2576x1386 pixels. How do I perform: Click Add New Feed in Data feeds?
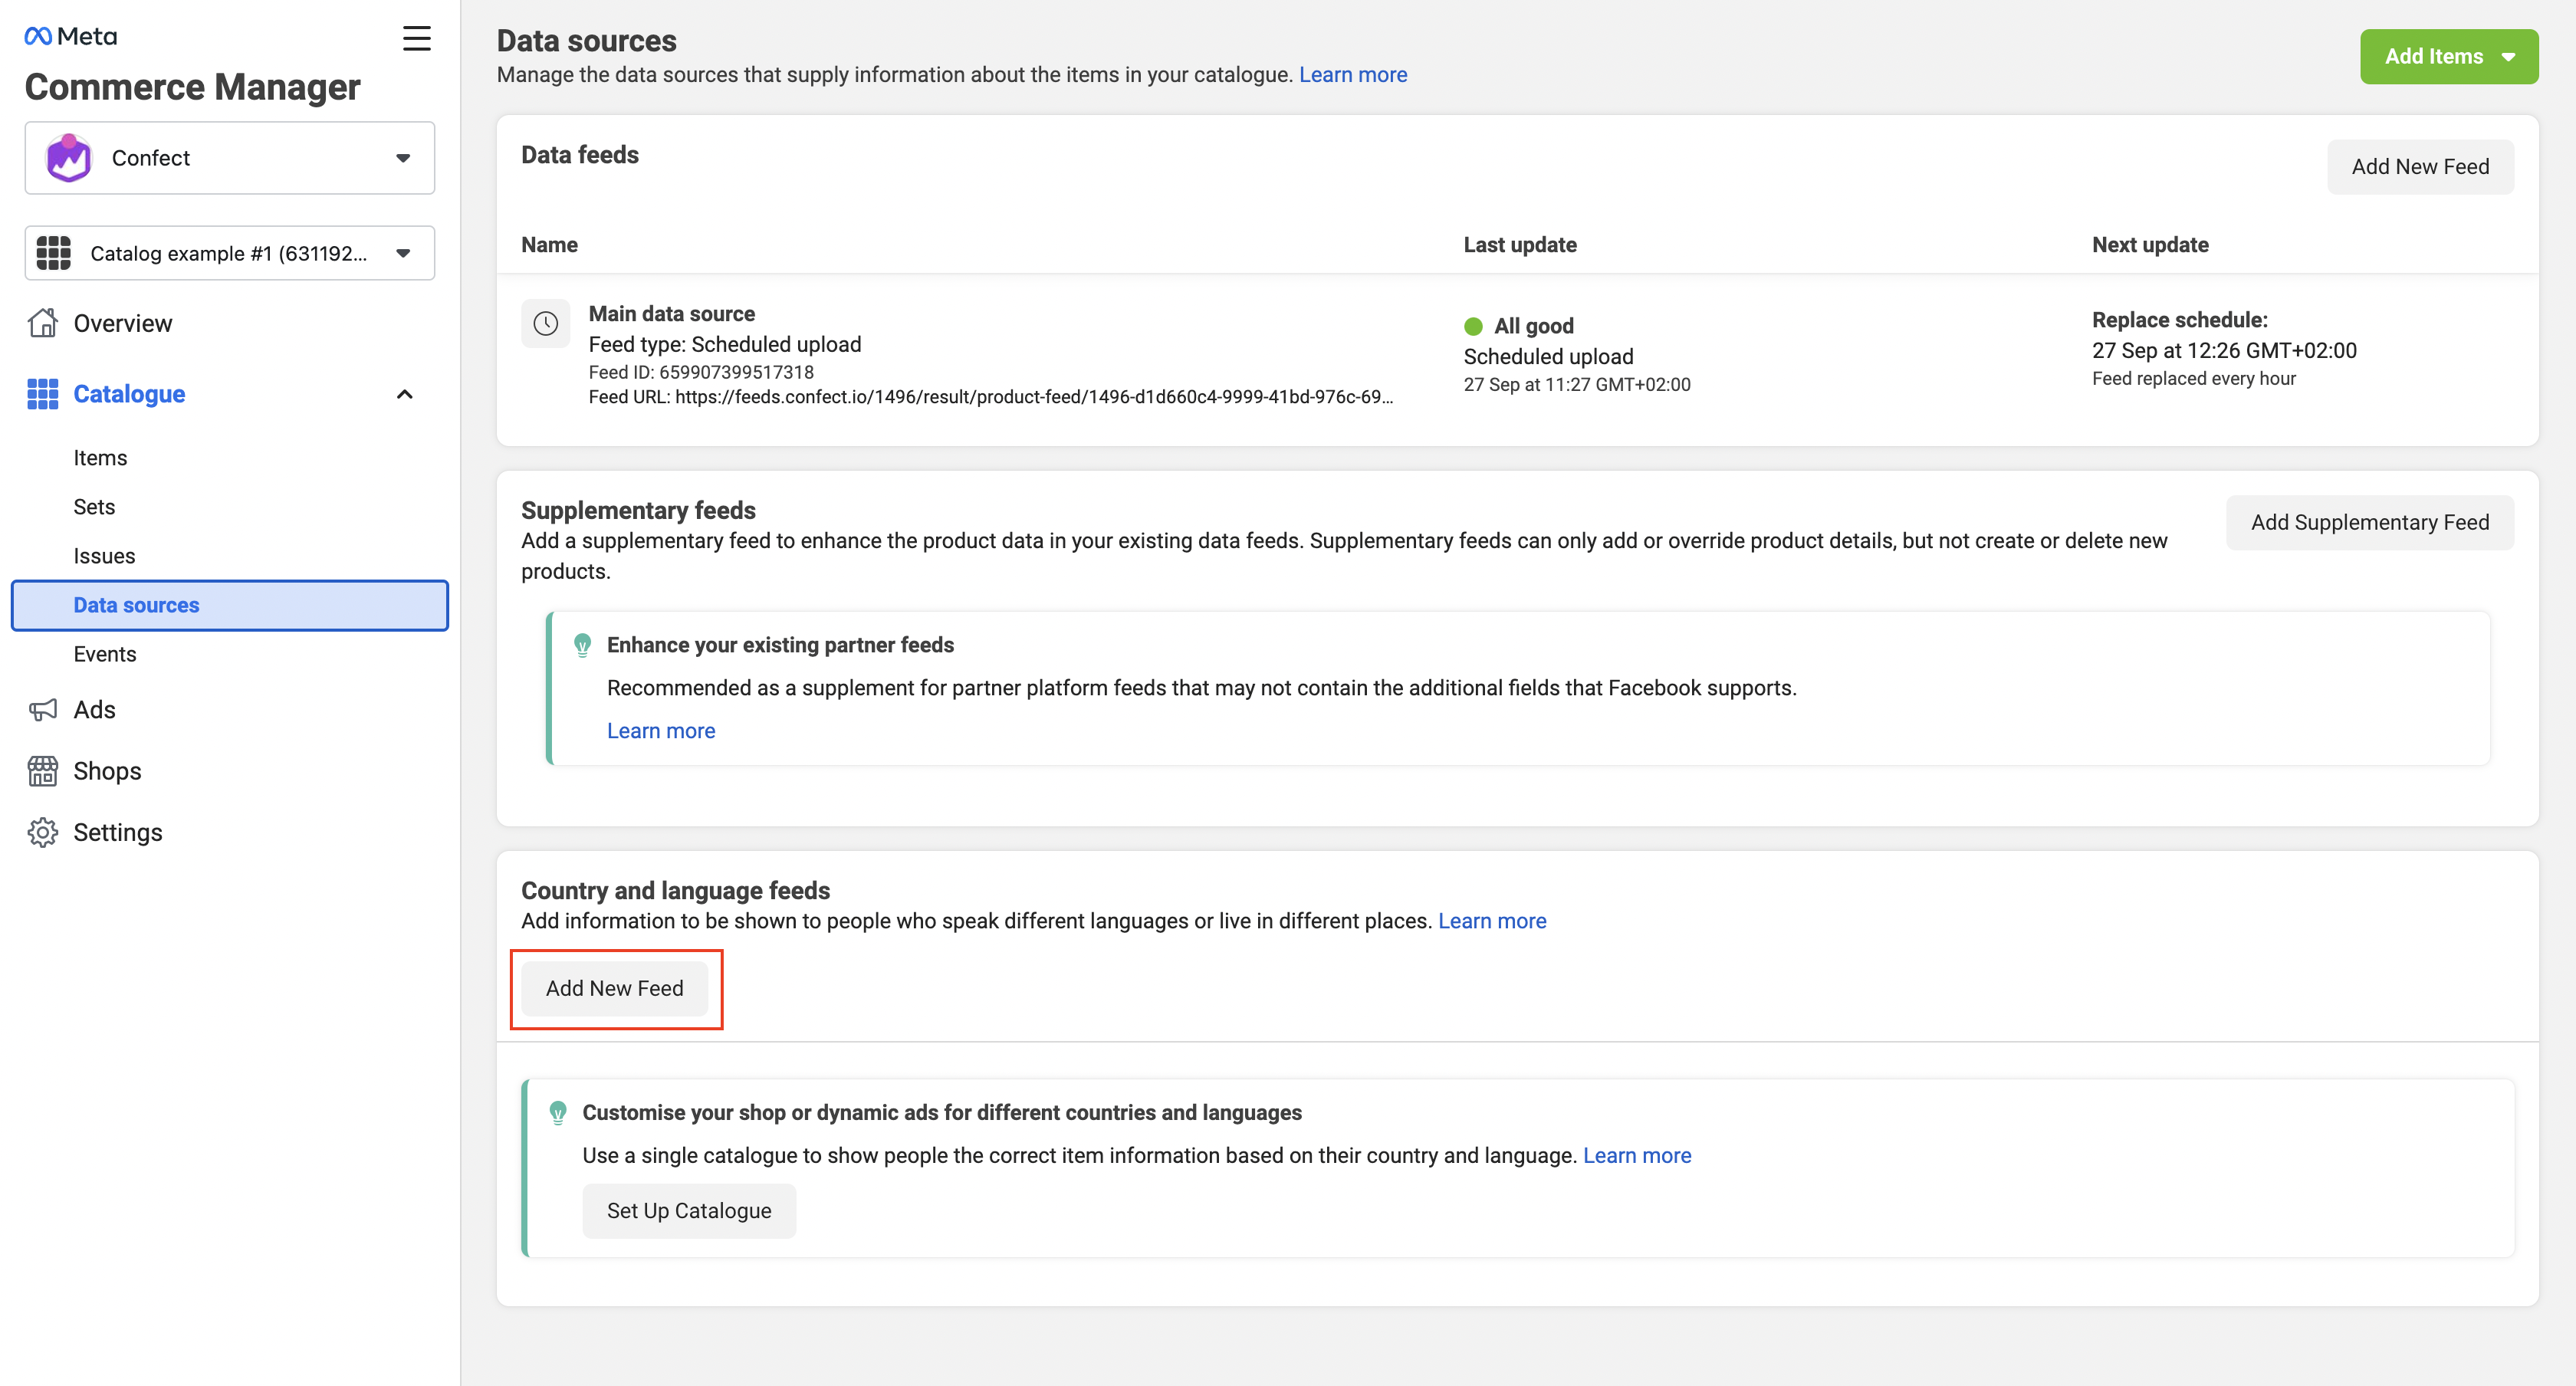point(2420,167)
